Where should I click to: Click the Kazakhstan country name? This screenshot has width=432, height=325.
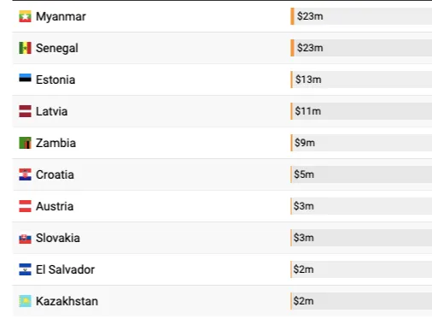coord(67,301)
